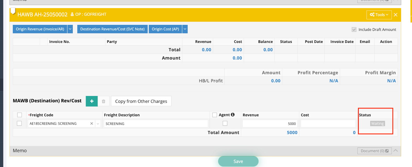Click the Cost input field for SCREENING
The image size is (412, 167).
pyautogui.click(x=328, y=124)
